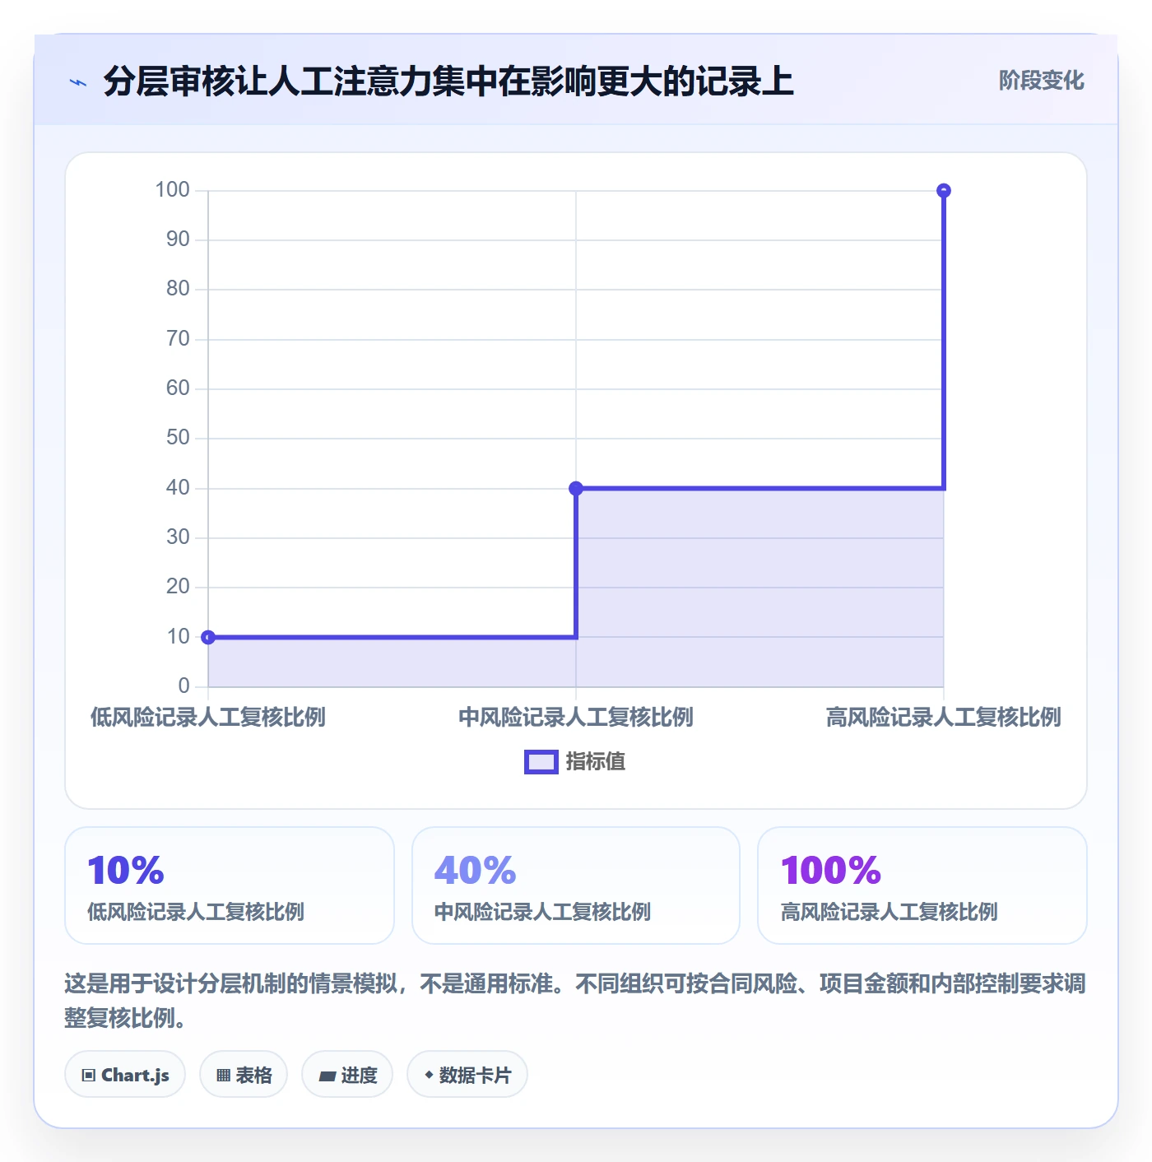1152x1162 pixels.
Task: Select the 表格 tag
Action: (x=244, y=1075)
